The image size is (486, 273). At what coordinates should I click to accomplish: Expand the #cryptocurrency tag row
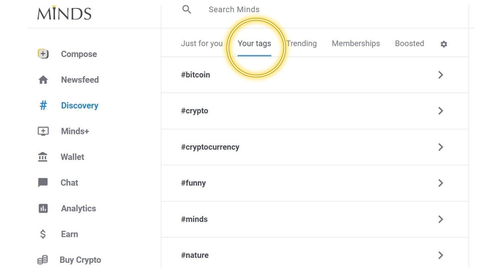click(x=440, y=147)
